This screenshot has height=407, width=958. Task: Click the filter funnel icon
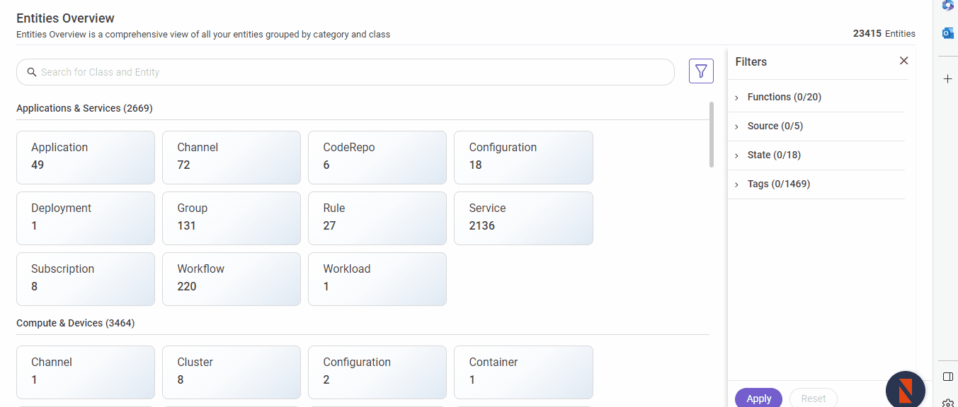tap(701, 71)
